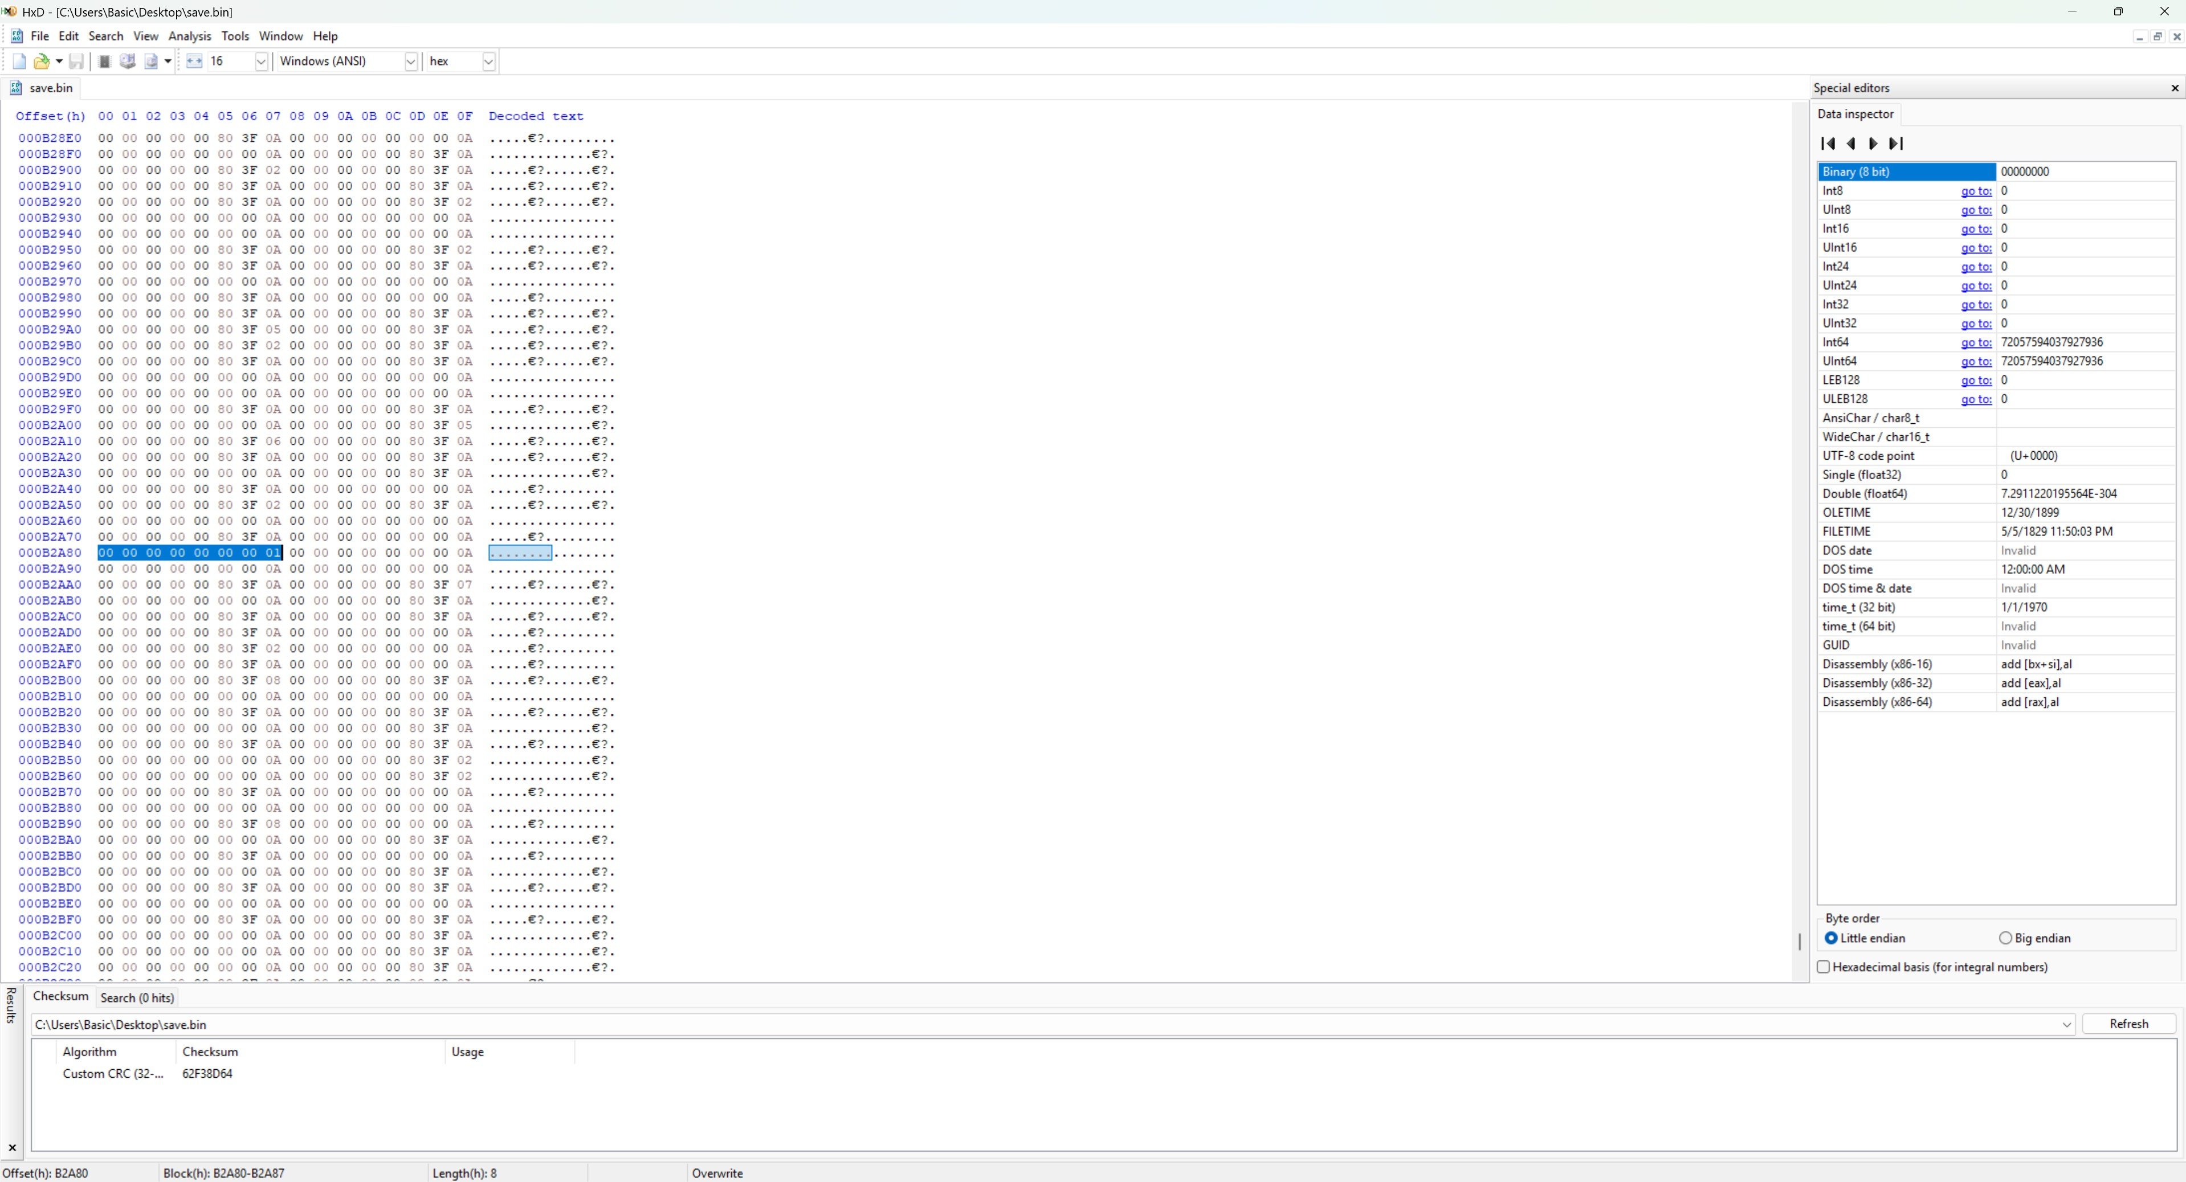This screenshot has height=1182, width=2186.
Task: Click the Open file folder icon
Action: coord(40,61)
